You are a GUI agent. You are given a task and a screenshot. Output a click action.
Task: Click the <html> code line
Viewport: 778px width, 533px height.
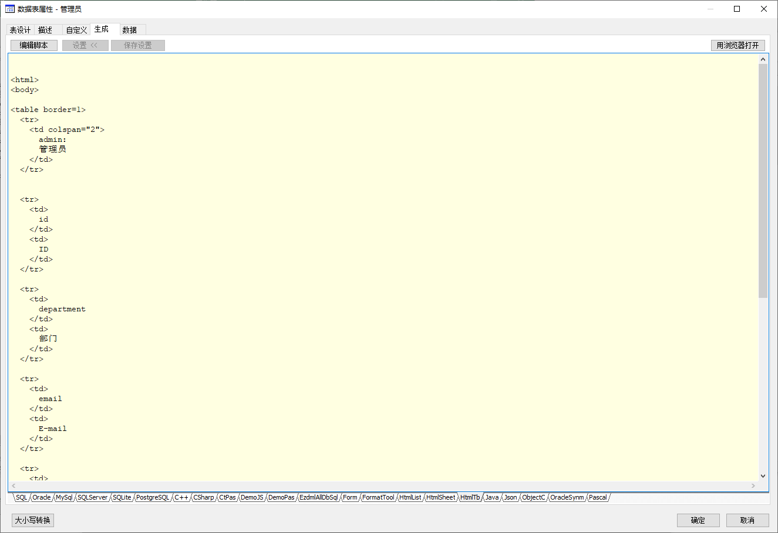(x=25, y=80)
